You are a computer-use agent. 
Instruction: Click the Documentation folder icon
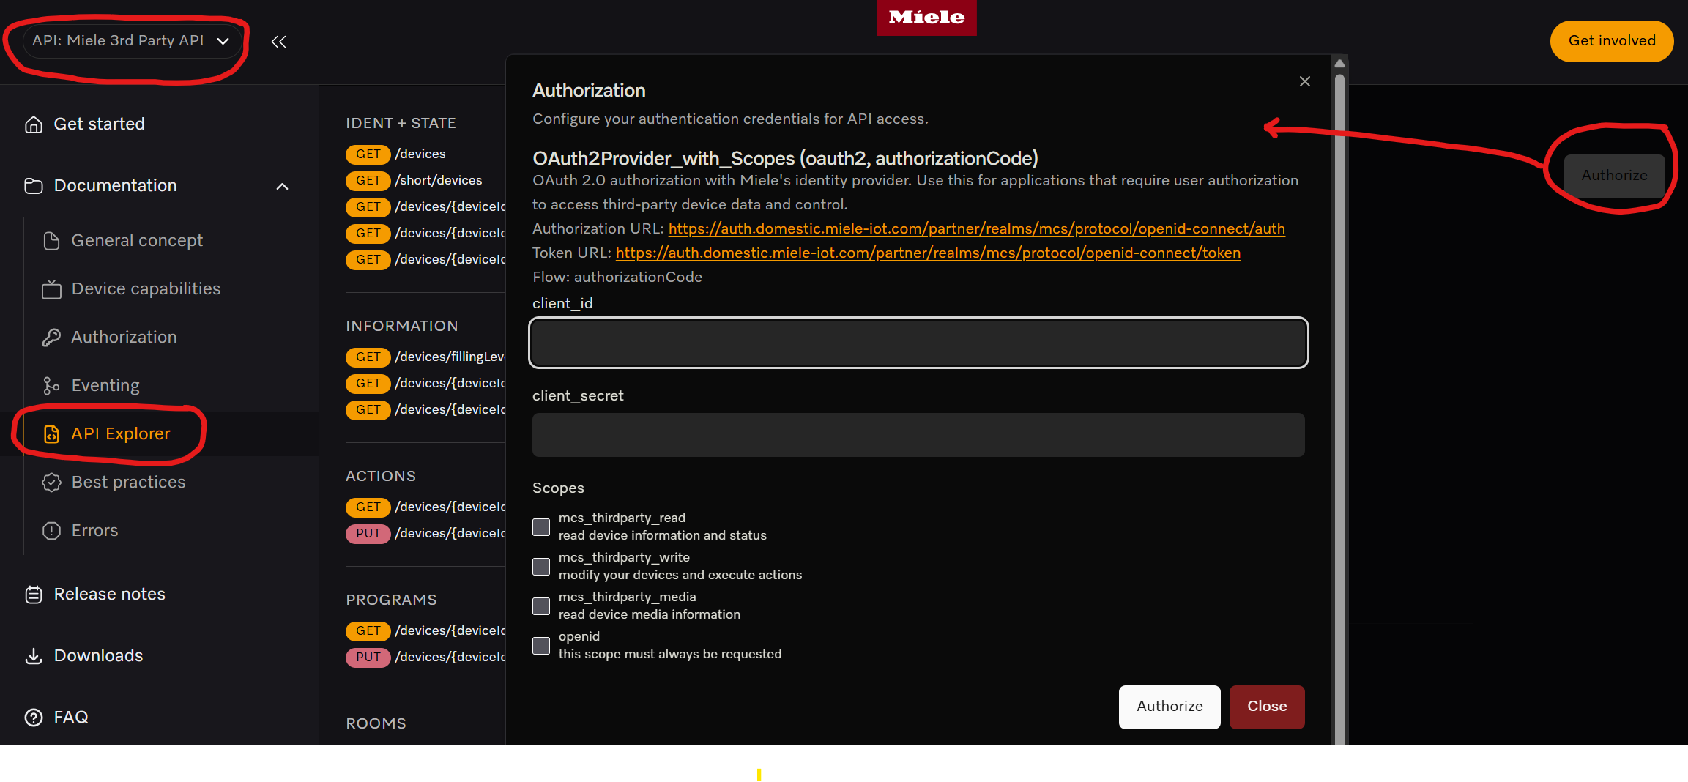(x=34, y=186)
